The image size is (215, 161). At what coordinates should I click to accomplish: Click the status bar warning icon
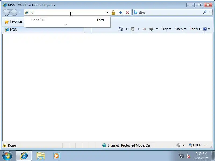[5, 145]
